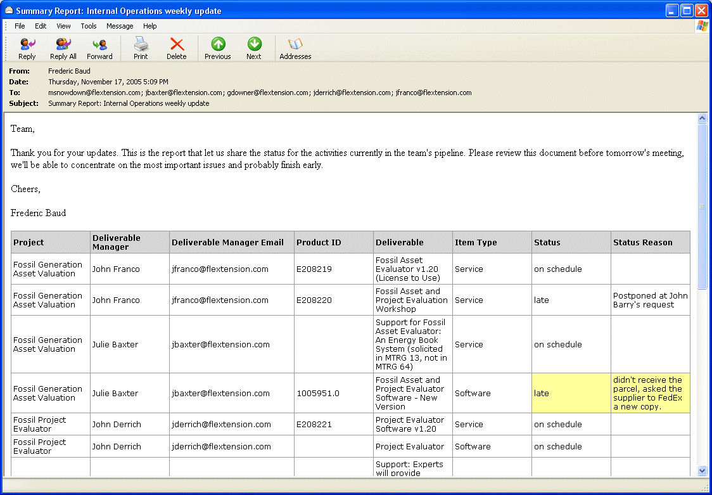712x495 pixels.
Task: Minimize the email window
Action: tap(673, 10)
